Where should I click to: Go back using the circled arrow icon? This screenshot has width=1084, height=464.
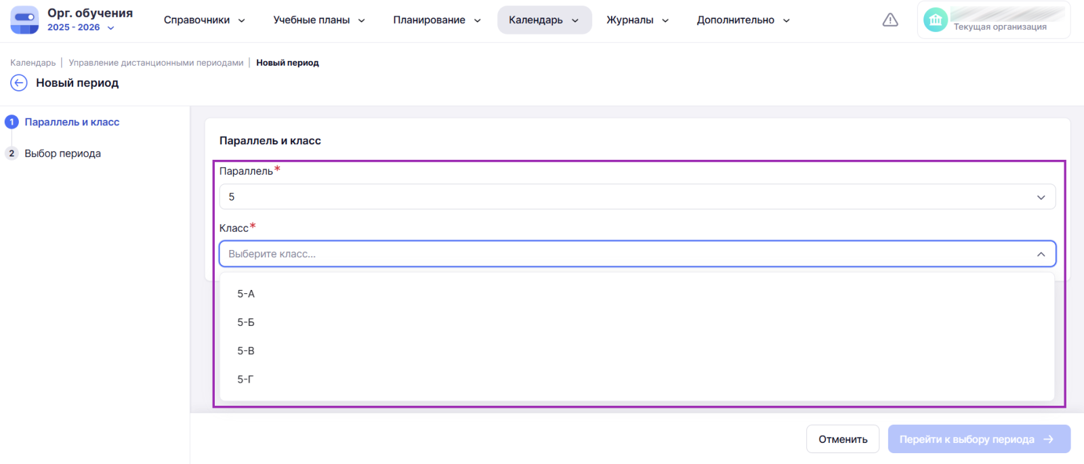coord(19,83)
